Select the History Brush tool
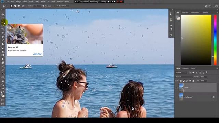 [3, 48]
